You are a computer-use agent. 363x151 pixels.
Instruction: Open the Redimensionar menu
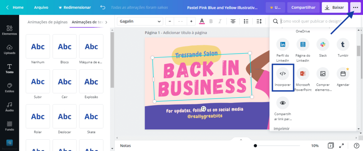coord(75,7)
